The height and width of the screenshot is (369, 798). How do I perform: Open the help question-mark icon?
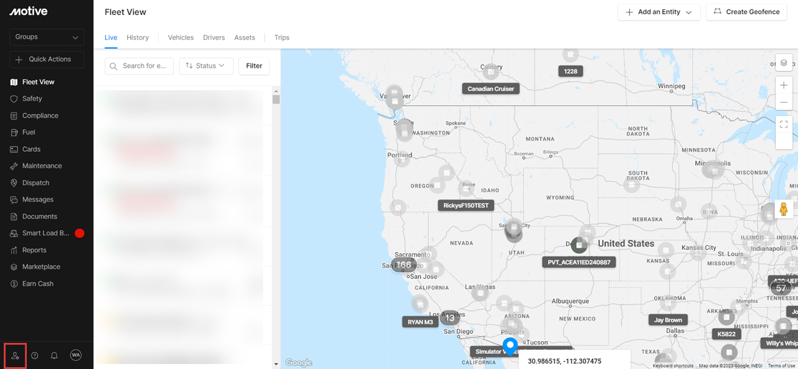pos(34,355)
